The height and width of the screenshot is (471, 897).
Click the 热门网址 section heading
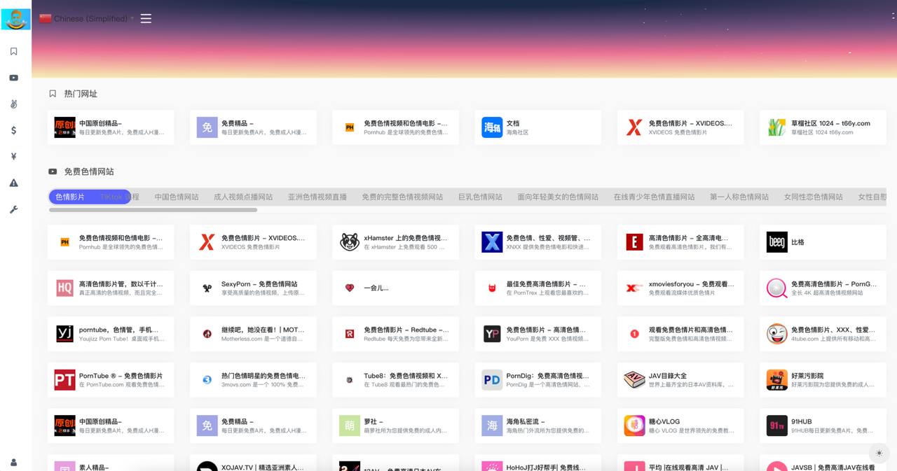(x=81, y=94)
